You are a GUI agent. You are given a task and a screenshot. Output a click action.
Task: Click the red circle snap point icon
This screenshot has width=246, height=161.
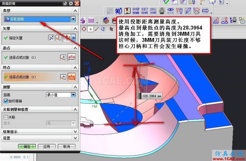point(84,29)
